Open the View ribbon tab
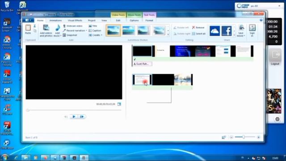The height and width of the screenshot is (161, 286). click(104, 21)
